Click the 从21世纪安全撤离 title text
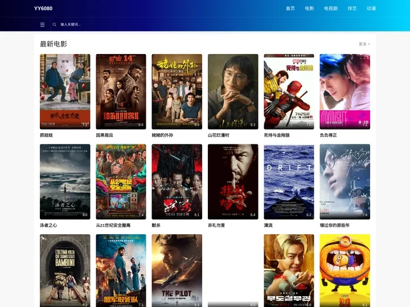Image resolution: width=410 pixels, height=307 pixels. 113,225
